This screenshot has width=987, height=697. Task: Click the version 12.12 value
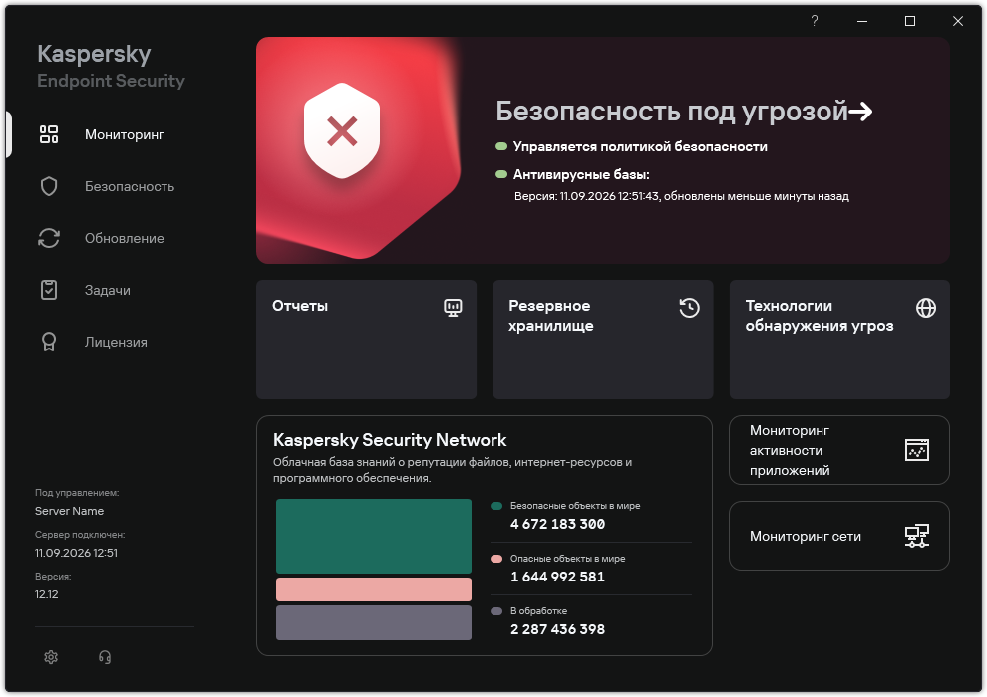pos(47,594)
